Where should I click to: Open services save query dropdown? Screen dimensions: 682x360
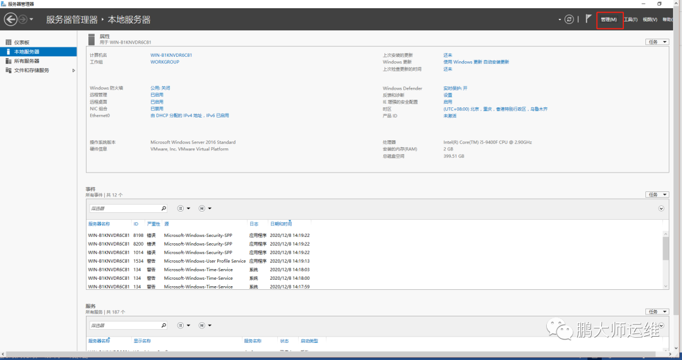click(x=205, y=325)
